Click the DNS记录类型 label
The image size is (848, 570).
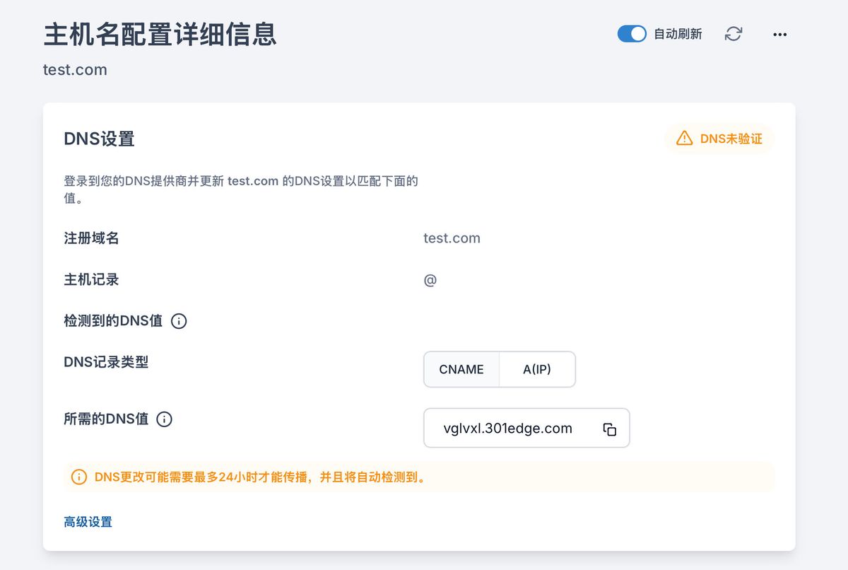[106, 362]
